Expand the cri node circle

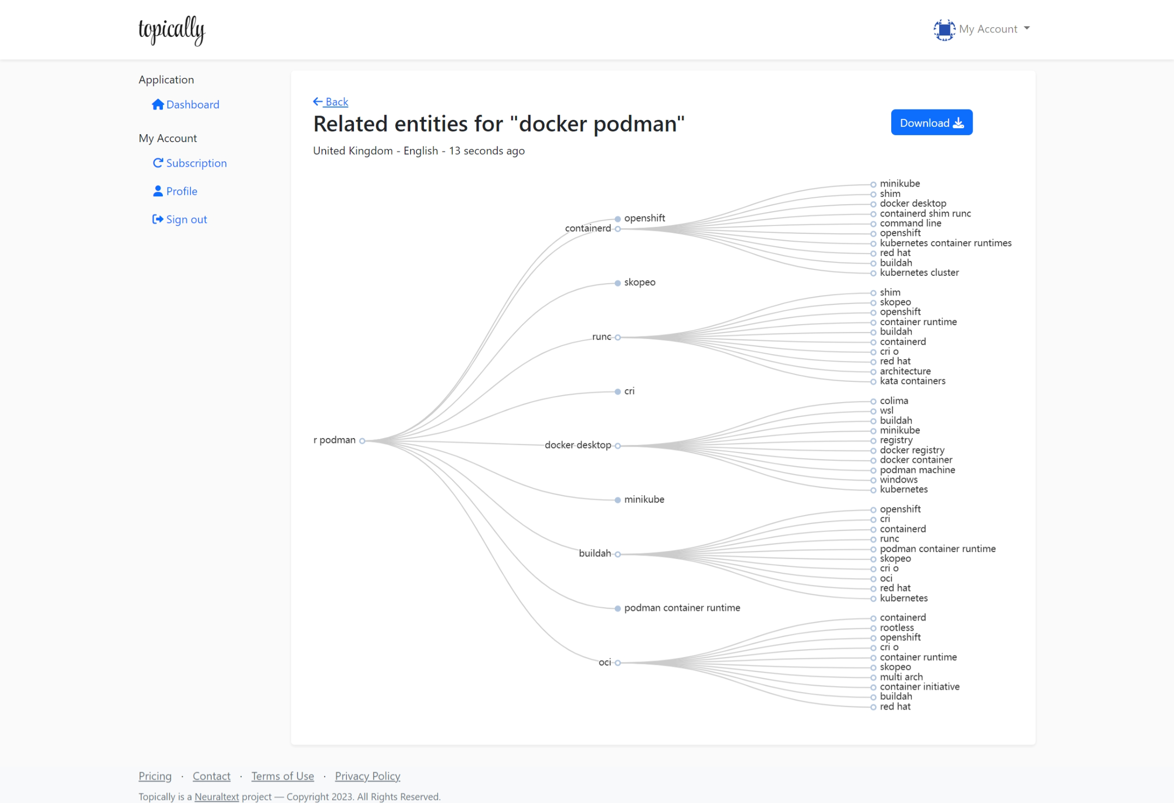[617, 392]
